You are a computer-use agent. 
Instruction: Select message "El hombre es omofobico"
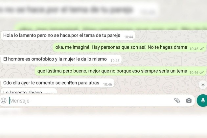tap(61, 59)
